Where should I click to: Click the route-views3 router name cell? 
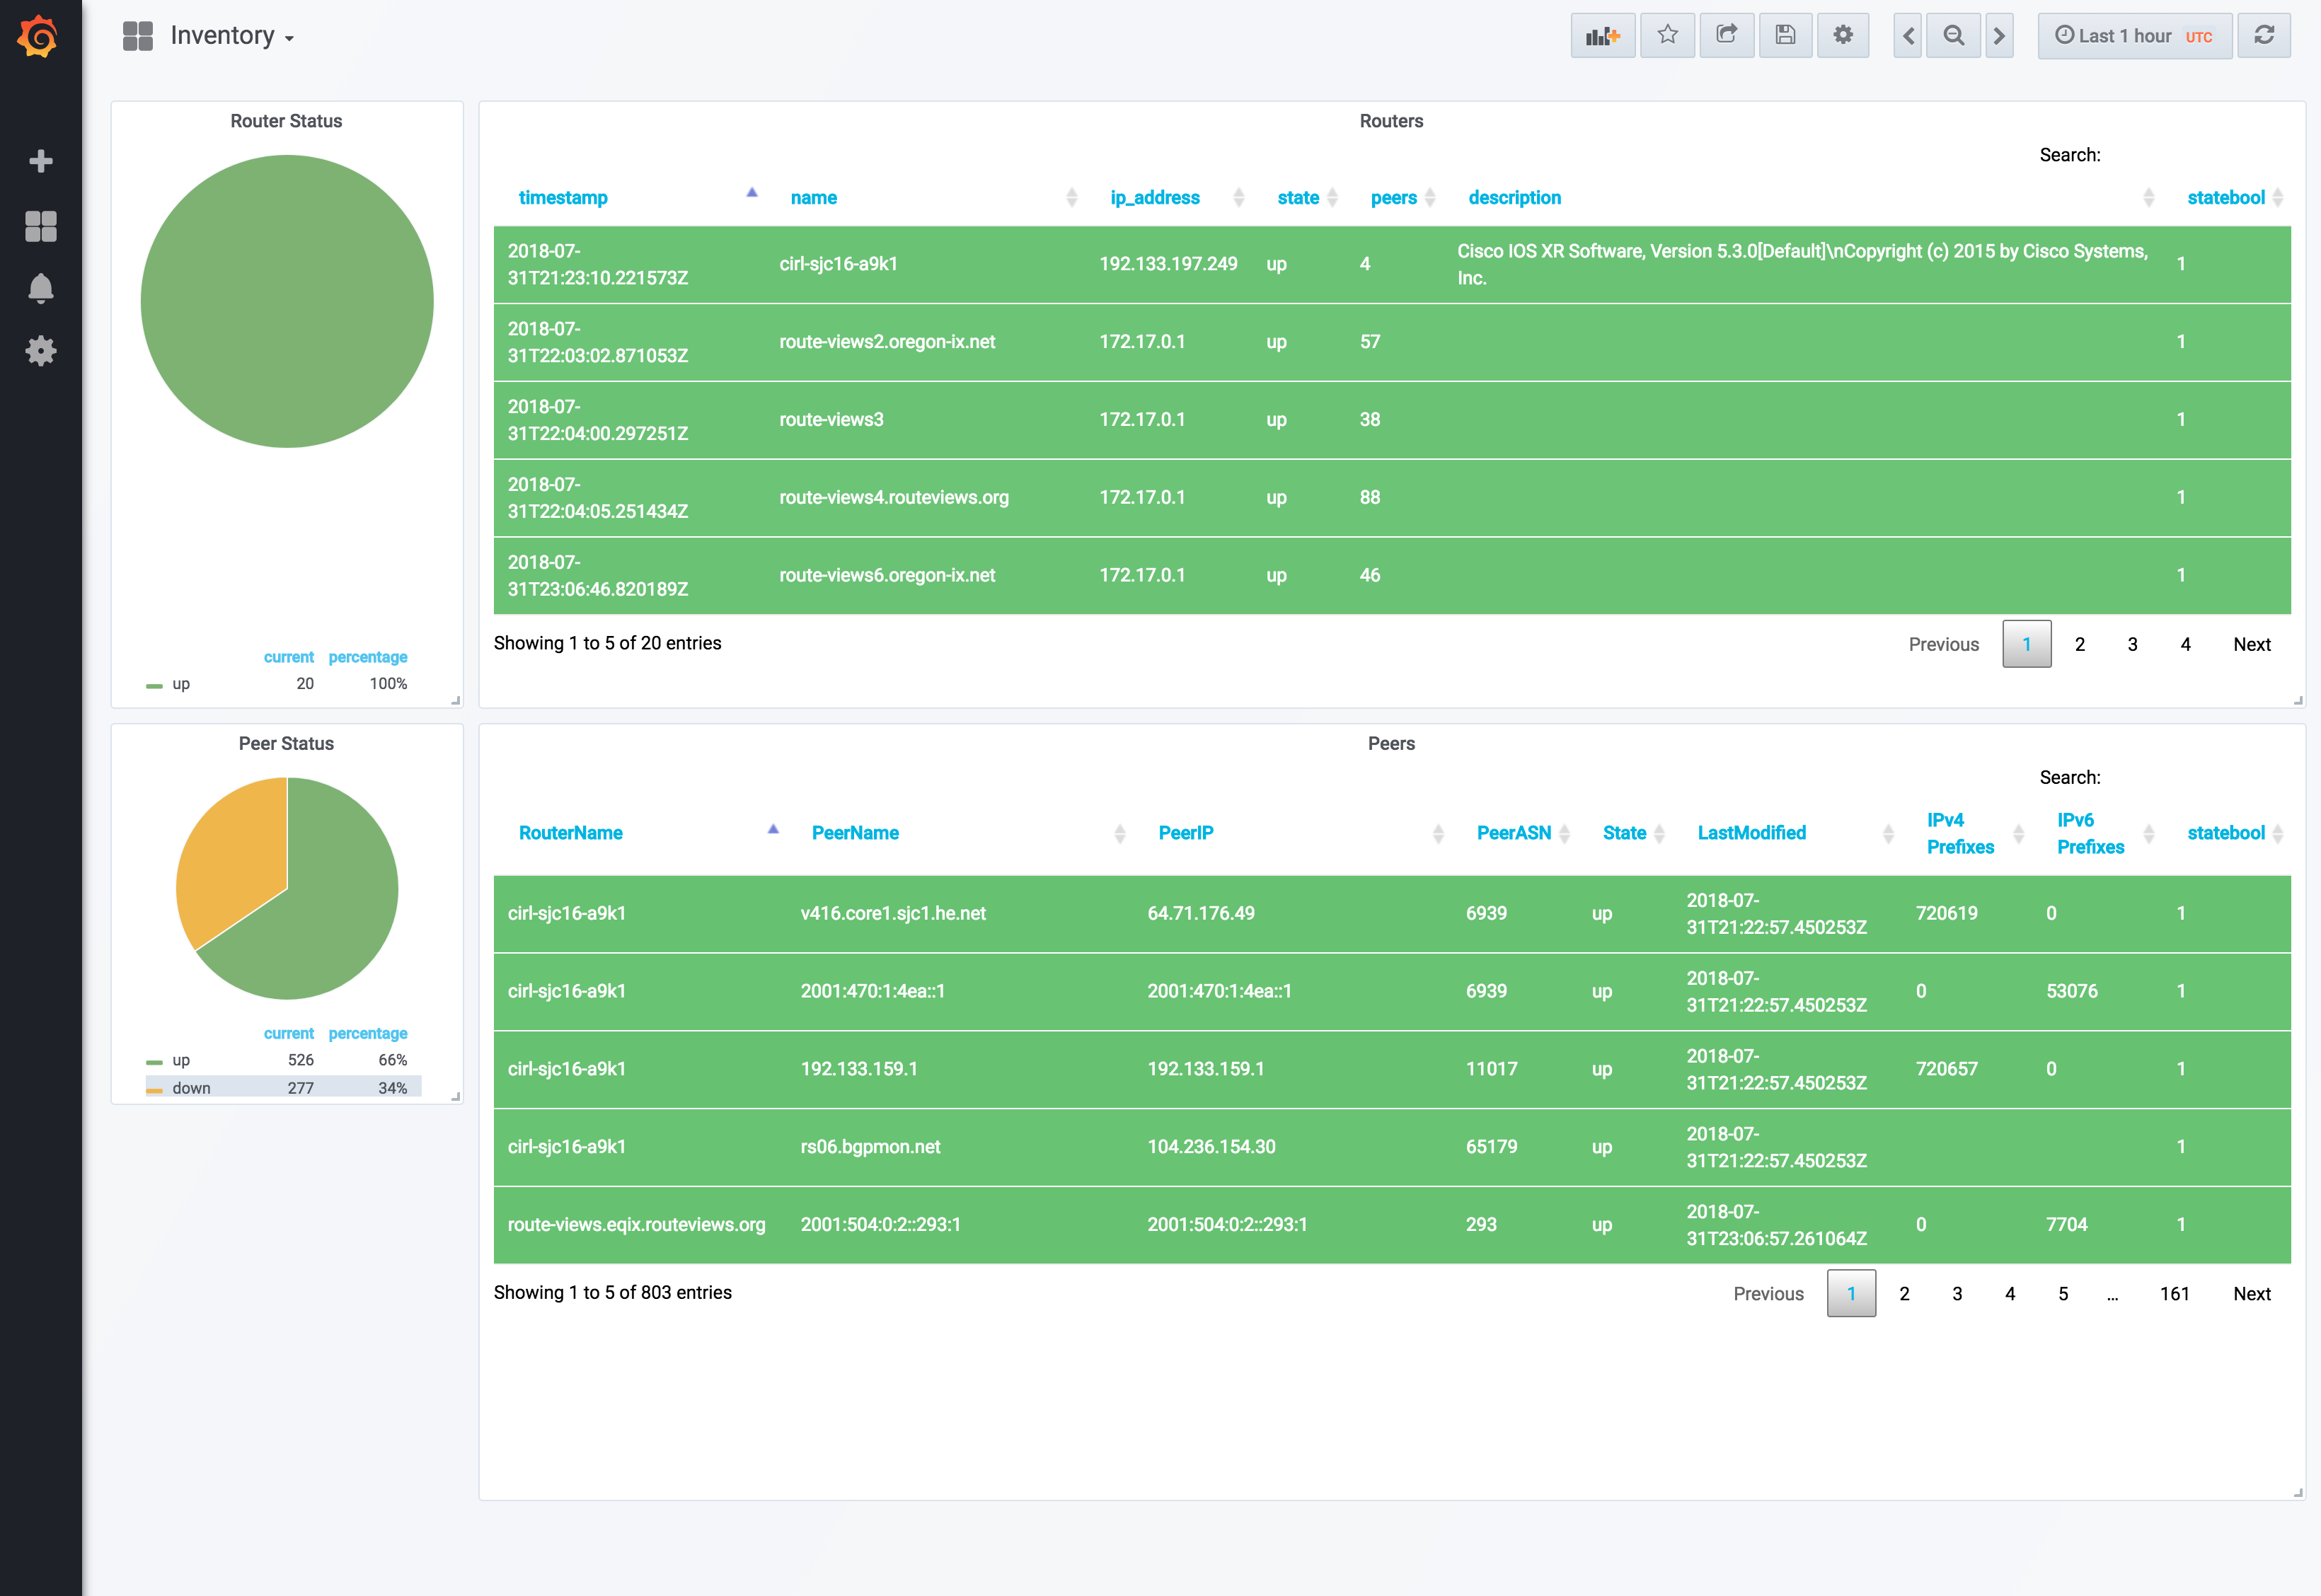[x=831, y=420]
